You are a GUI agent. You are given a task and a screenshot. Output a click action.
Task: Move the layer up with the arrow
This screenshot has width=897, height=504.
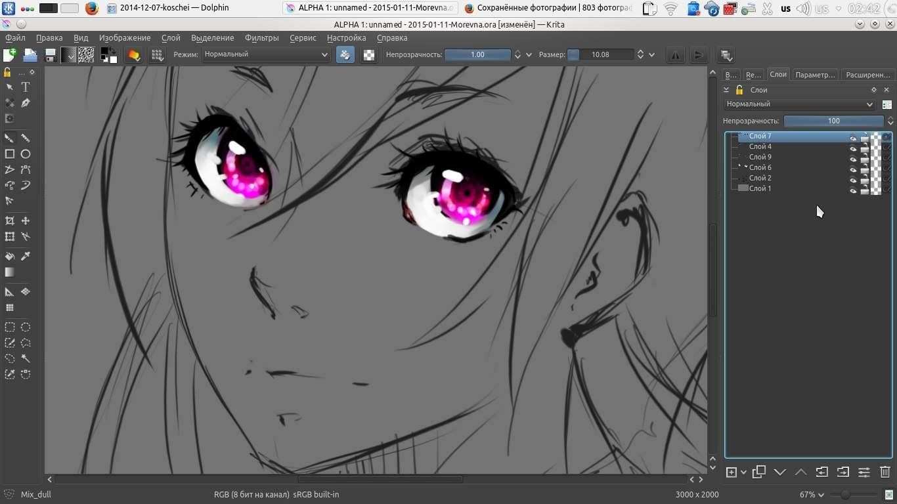pyautogui.click(x=801, y=472)
